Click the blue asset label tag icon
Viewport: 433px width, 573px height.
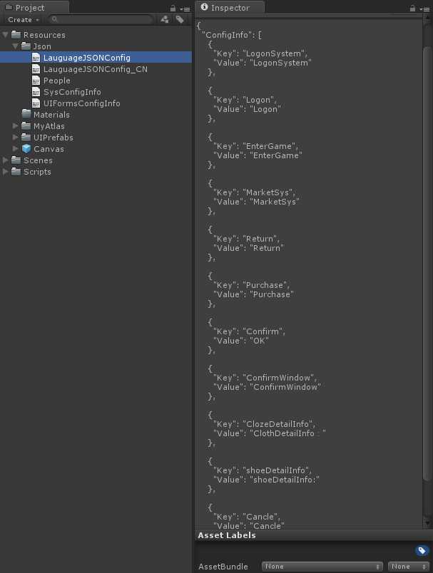click(x=422, y=550)
